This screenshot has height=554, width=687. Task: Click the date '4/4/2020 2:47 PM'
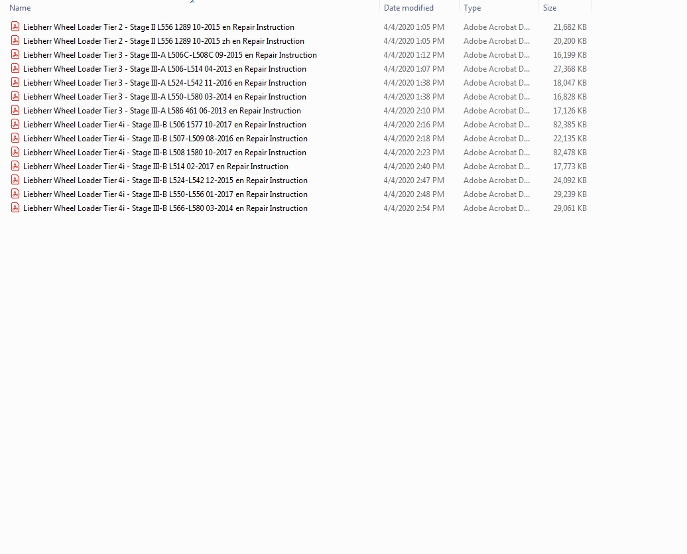click(414, 180)
